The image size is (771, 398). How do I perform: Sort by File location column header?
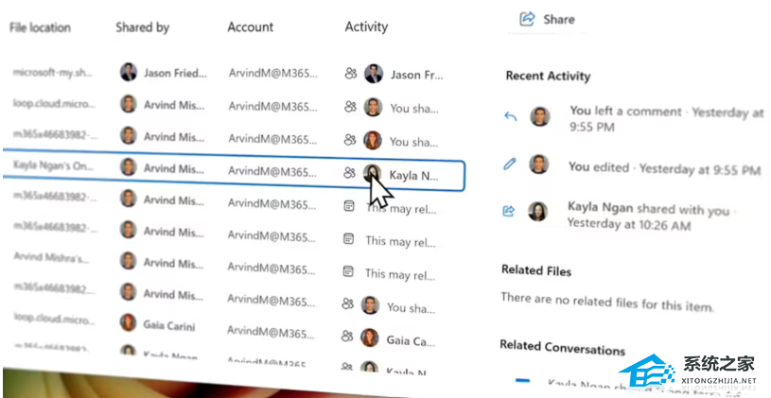41,27
